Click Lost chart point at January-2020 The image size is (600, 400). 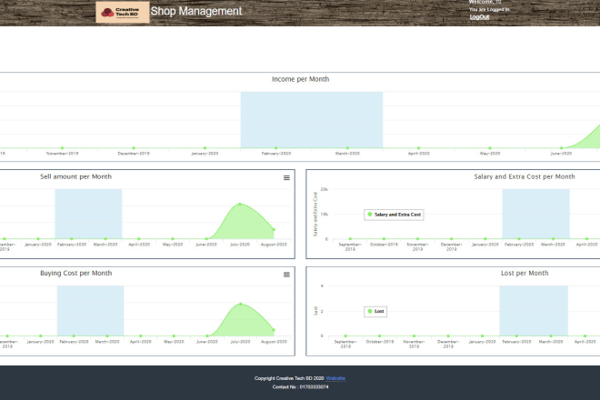(x=482, y=336)
